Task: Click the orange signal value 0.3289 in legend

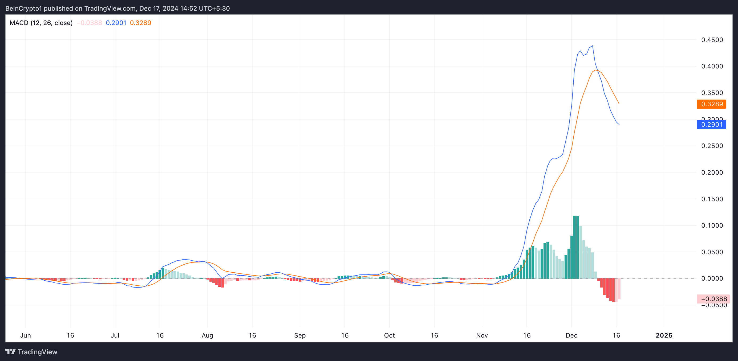Action: pyautogui.click(x=140, y=23)
